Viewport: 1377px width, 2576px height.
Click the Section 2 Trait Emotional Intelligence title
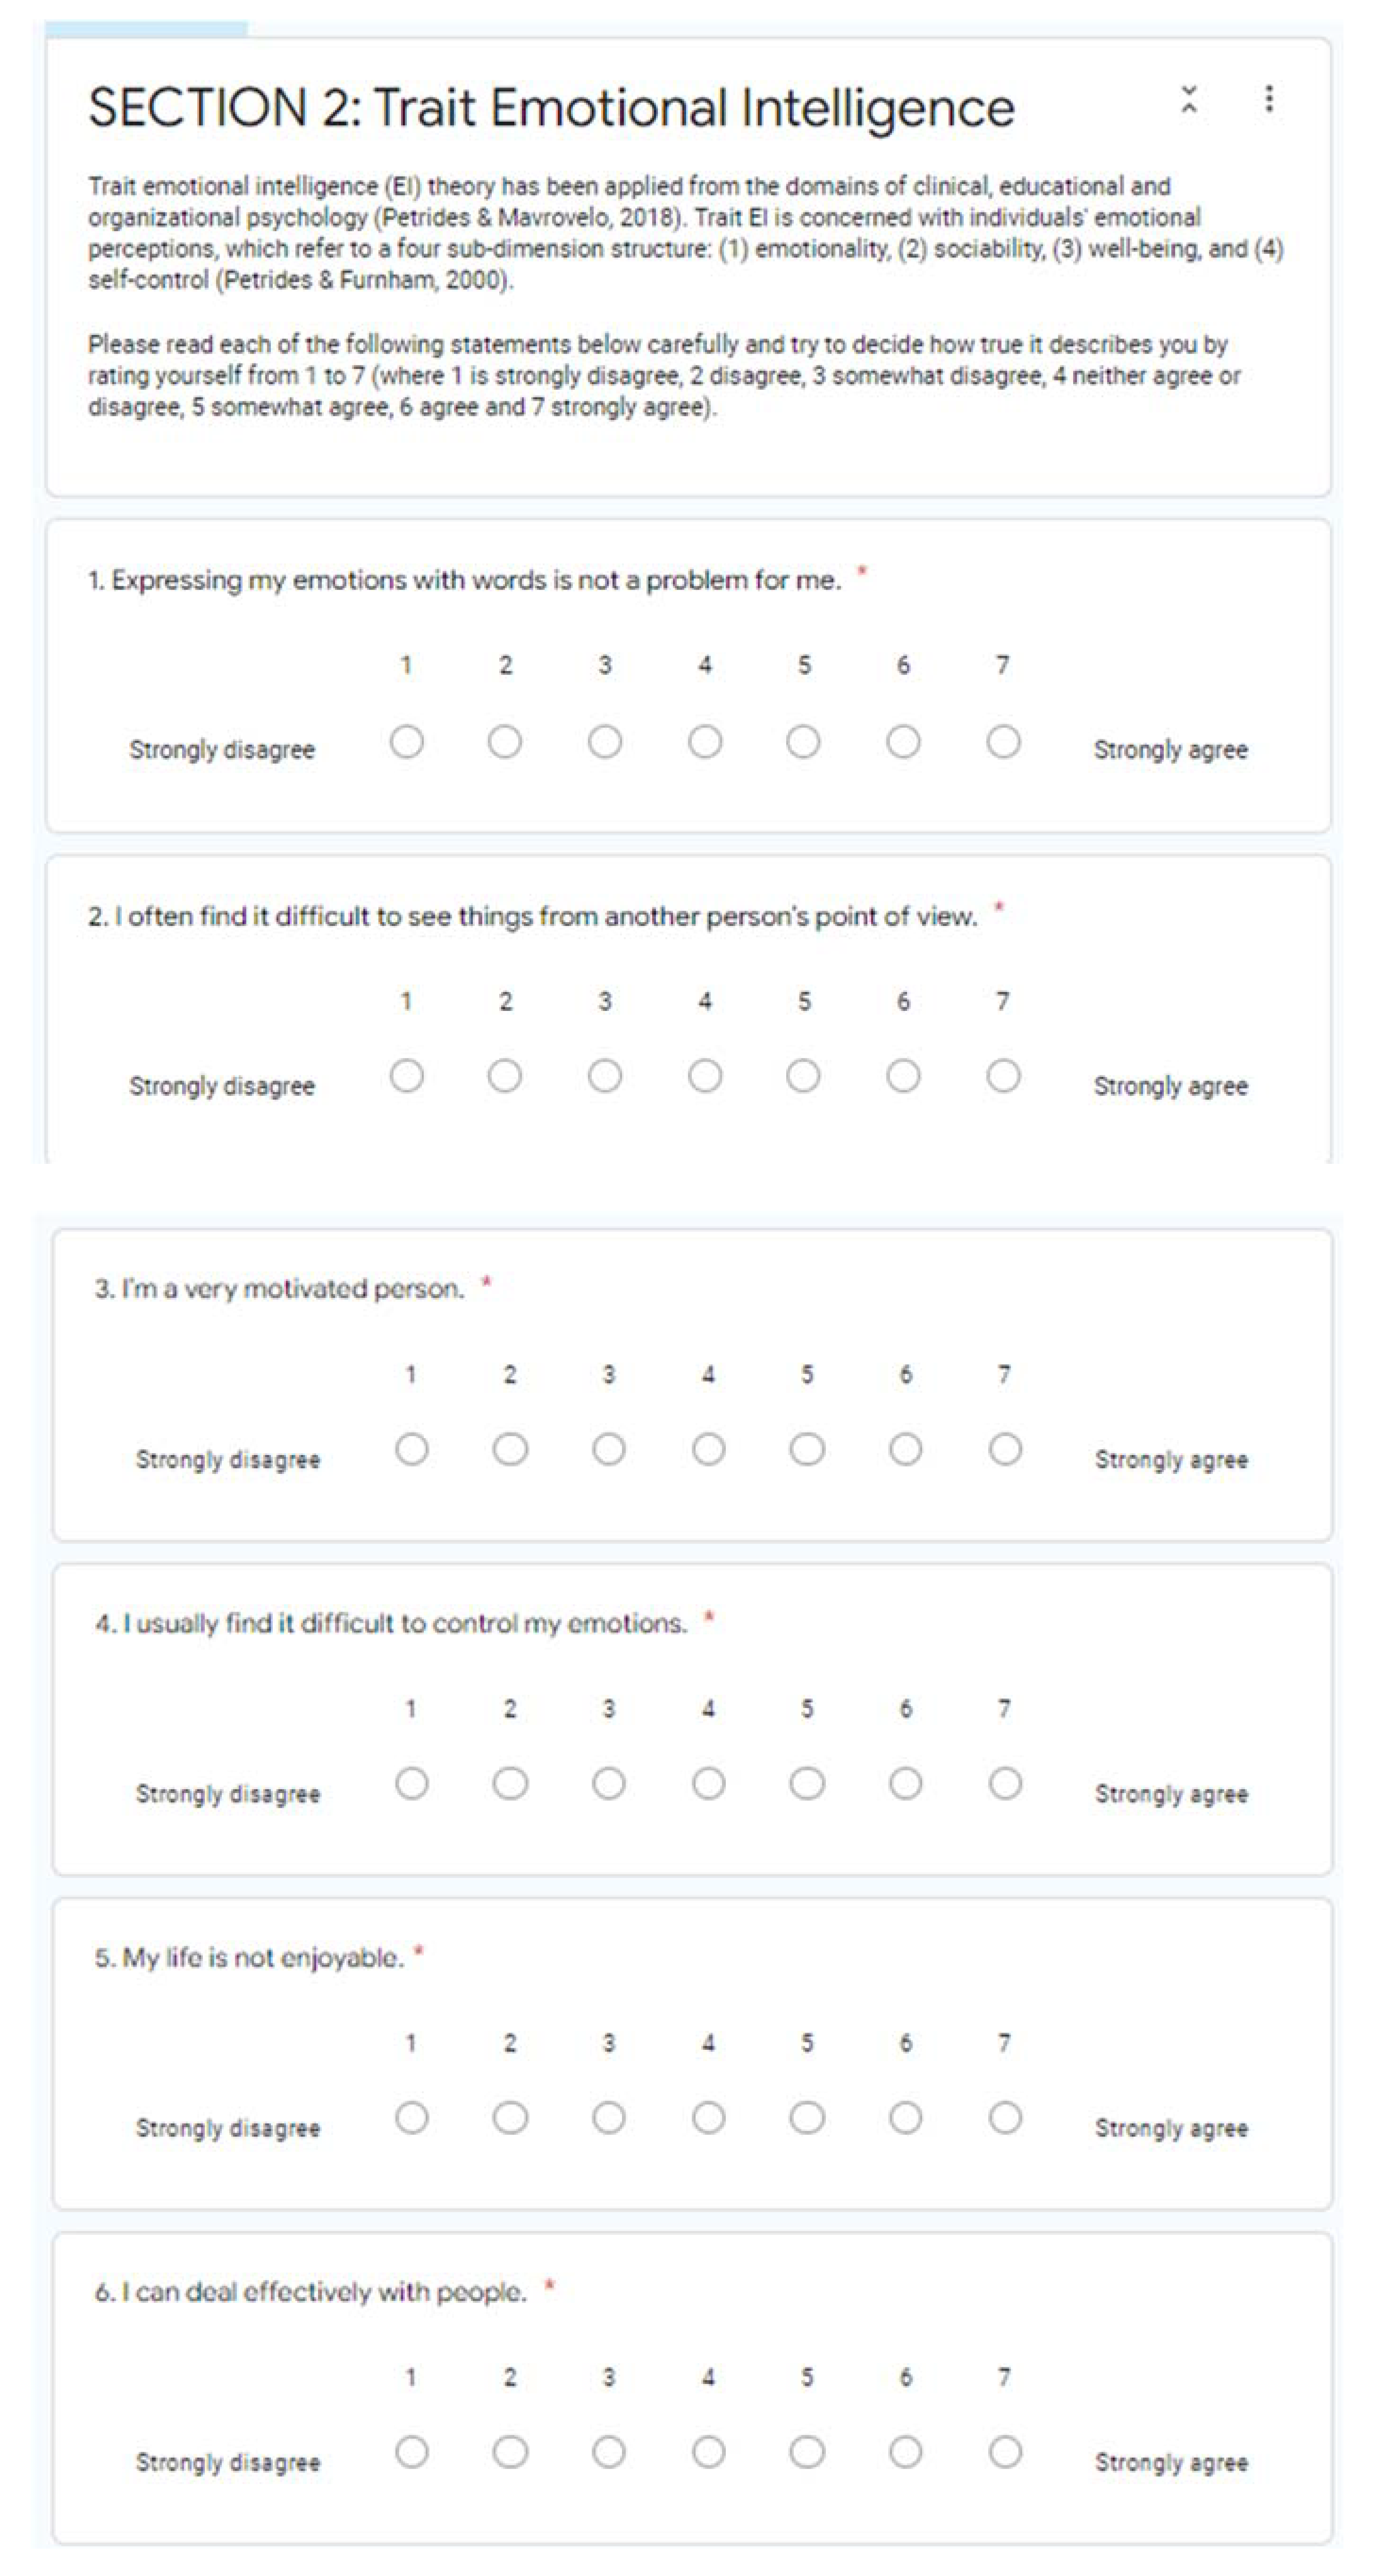pyautogui.click(x=551, y=108)
